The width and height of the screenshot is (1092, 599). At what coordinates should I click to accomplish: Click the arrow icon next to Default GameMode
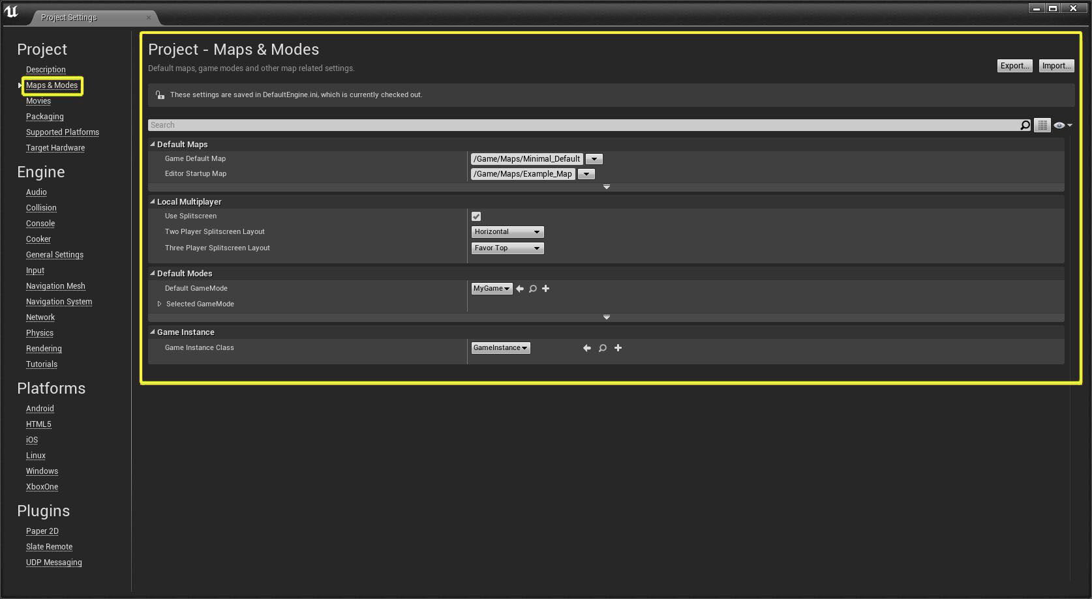[520, 289]
